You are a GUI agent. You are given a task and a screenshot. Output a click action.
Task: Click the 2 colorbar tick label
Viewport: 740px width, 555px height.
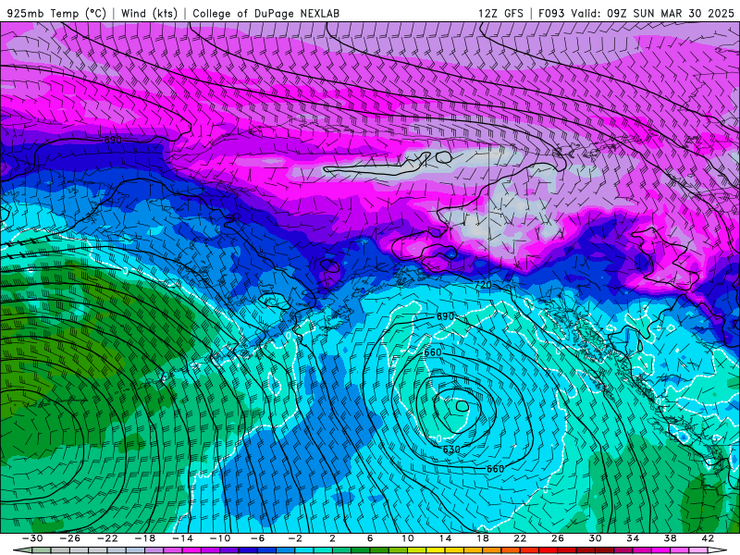pyautogui.click(x=332, y=538)
